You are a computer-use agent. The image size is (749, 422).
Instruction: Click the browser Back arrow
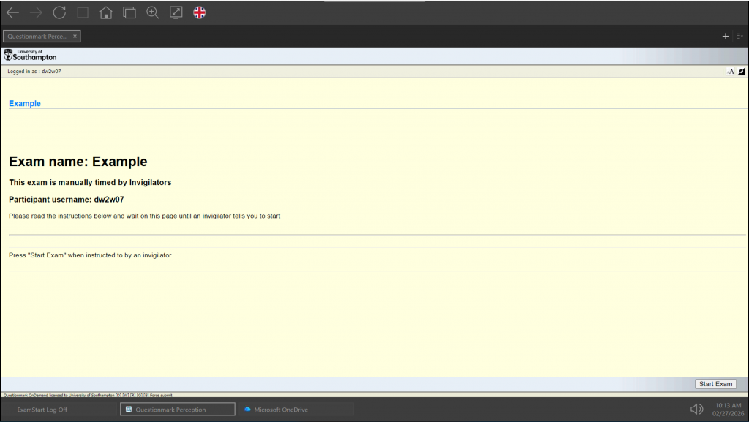click(x=12, y=12)
